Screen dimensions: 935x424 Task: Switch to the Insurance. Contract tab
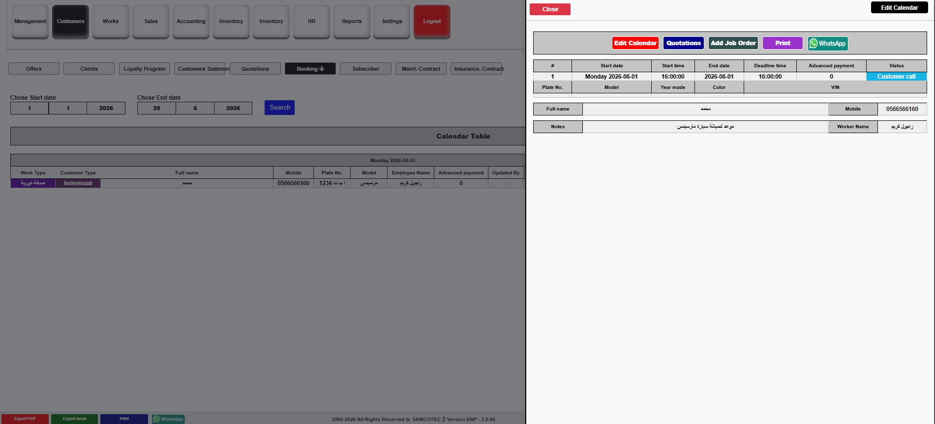(x=476, y=69)
